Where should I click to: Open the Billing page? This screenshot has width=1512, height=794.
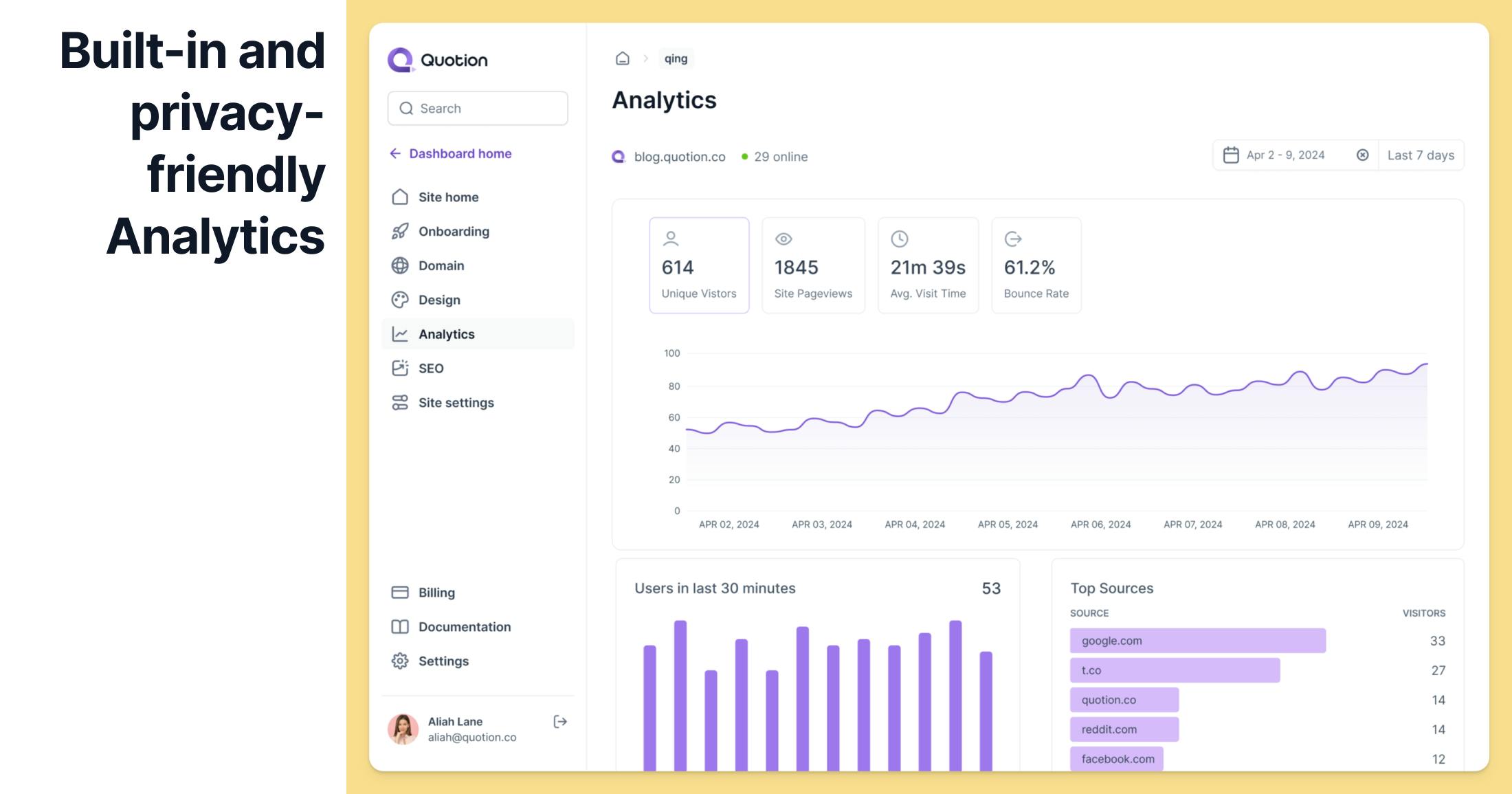point(478,593)
